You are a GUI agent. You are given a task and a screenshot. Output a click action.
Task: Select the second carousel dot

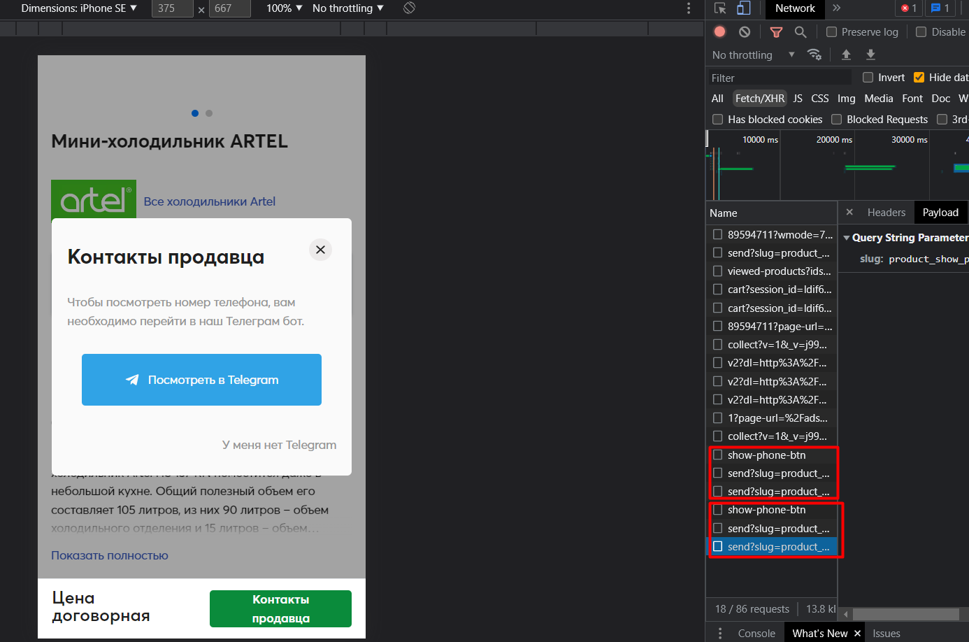(209, 113)
